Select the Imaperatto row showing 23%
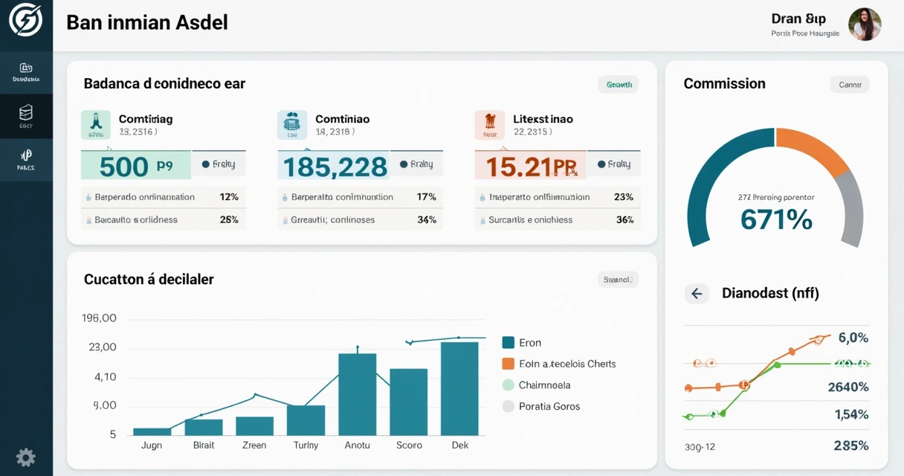The image size is (904, 476). [x=557, y=197]
